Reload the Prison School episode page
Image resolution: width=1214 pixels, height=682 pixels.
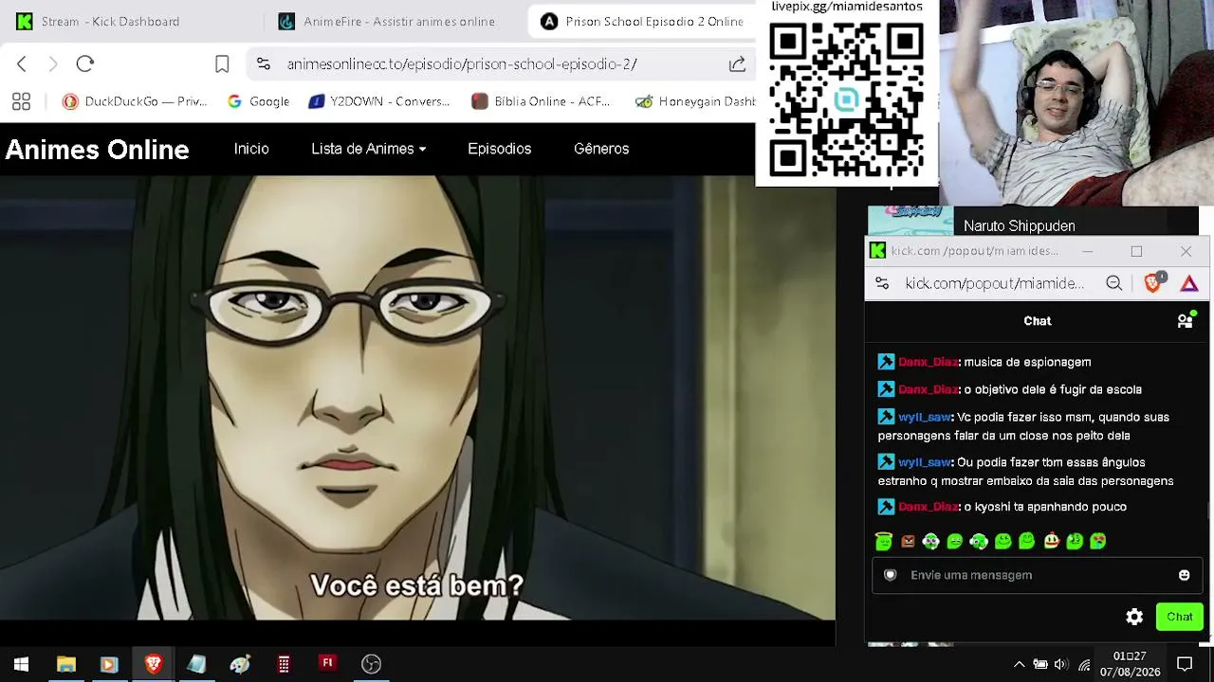(x=85, y=63)
